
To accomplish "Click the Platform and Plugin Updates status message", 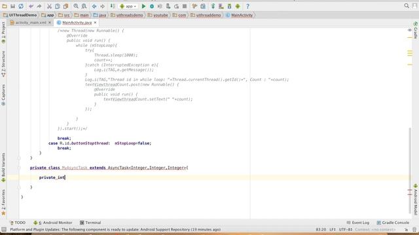I will (115, 229).
